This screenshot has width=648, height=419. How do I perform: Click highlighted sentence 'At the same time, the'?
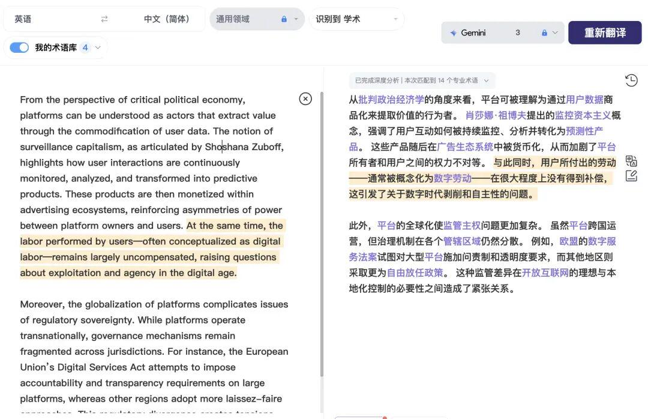point(235,226)
